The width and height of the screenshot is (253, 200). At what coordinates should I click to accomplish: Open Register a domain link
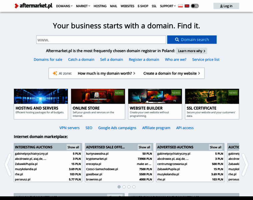pos(144,59)
